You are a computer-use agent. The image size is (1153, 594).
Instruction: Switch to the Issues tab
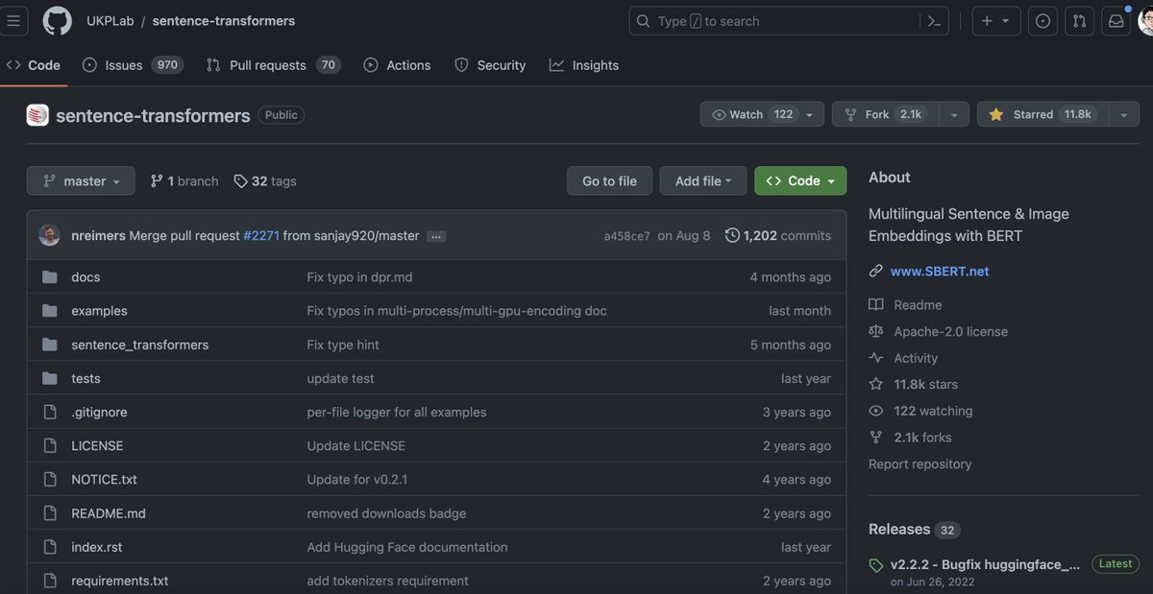tap(133, 65)
